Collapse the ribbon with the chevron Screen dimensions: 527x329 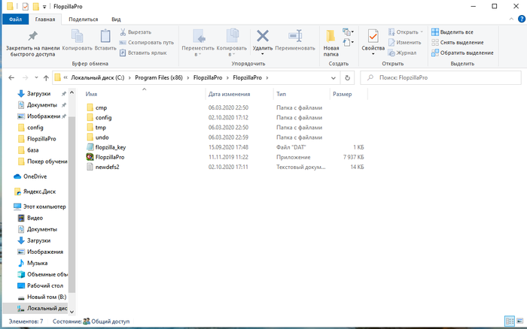(x=511, y=19)
